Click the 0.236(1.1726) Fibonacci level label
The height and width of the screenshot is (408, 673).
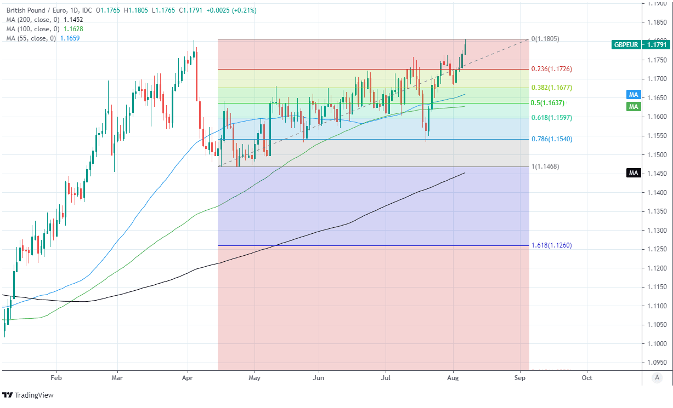(551, 69)
